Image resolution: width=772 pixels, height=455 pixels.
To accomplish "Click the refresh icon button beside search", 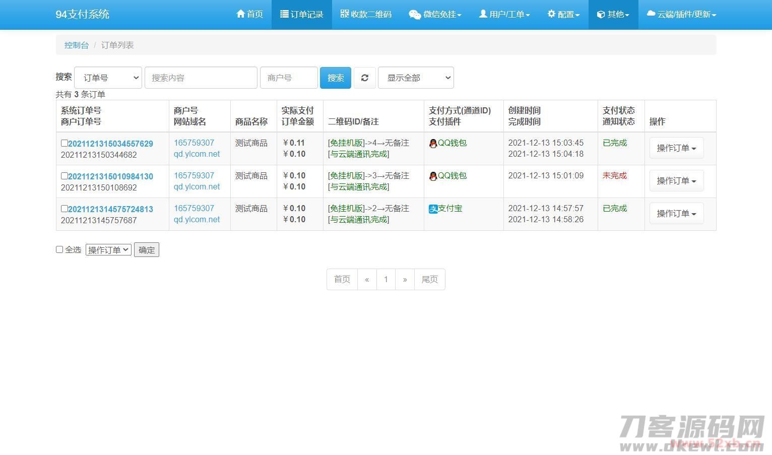I will (364, 78).
